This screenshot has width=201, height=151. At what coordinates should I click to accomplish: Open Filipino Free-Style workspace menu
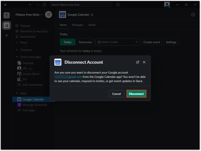pos(29,15)
